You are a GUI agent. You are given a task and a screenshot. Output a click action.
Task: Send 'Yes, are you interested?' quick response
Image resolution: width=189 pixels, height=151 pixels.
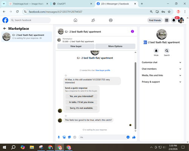81,96
